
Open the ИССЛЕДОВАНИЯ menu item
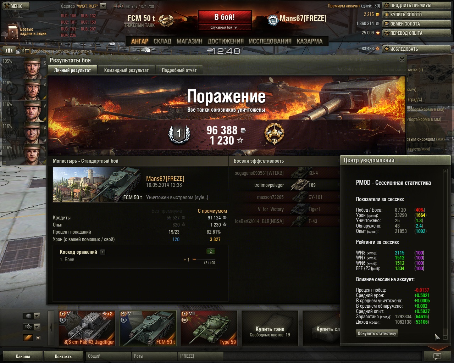[x=270, y=41]
